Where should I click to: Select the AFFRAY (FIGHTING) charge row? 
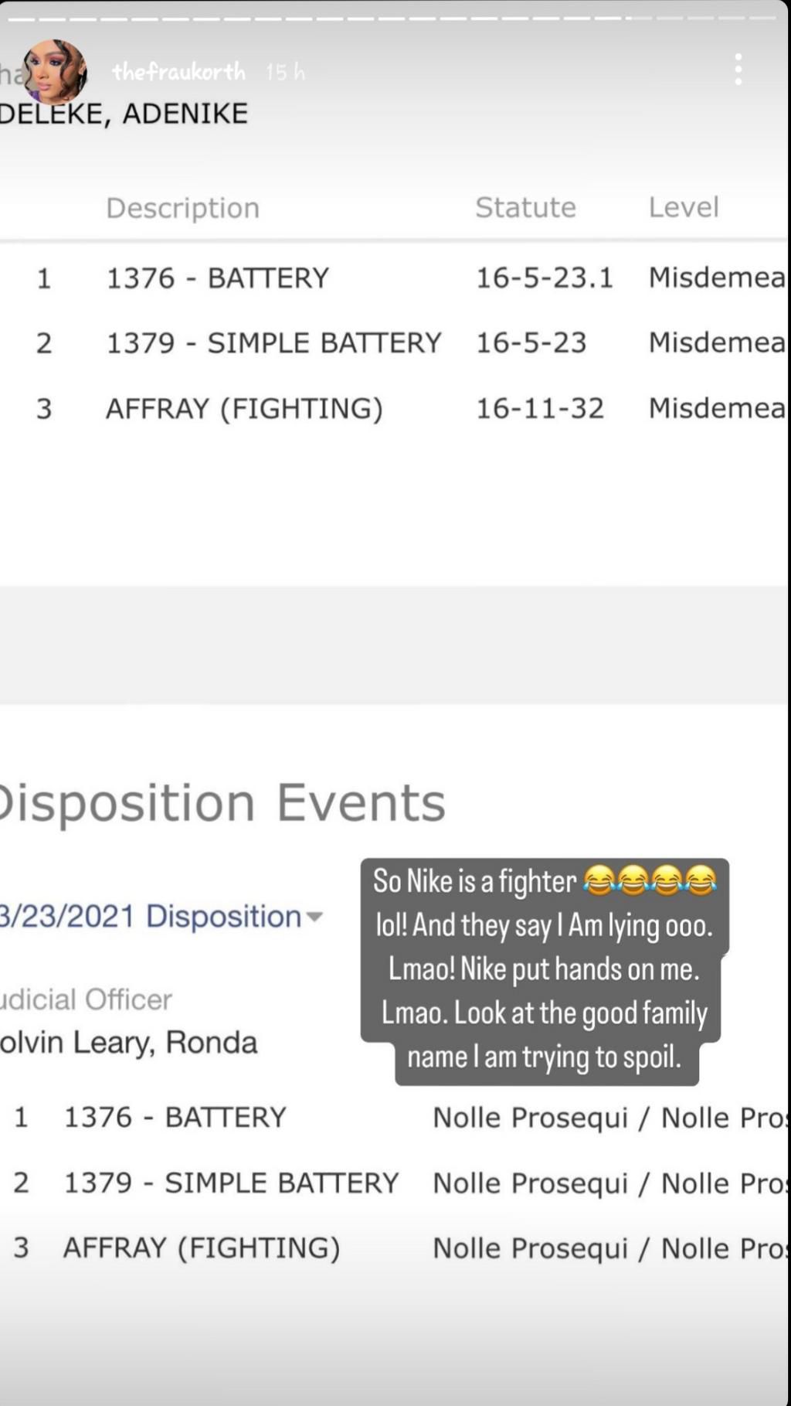coord(244,408)
